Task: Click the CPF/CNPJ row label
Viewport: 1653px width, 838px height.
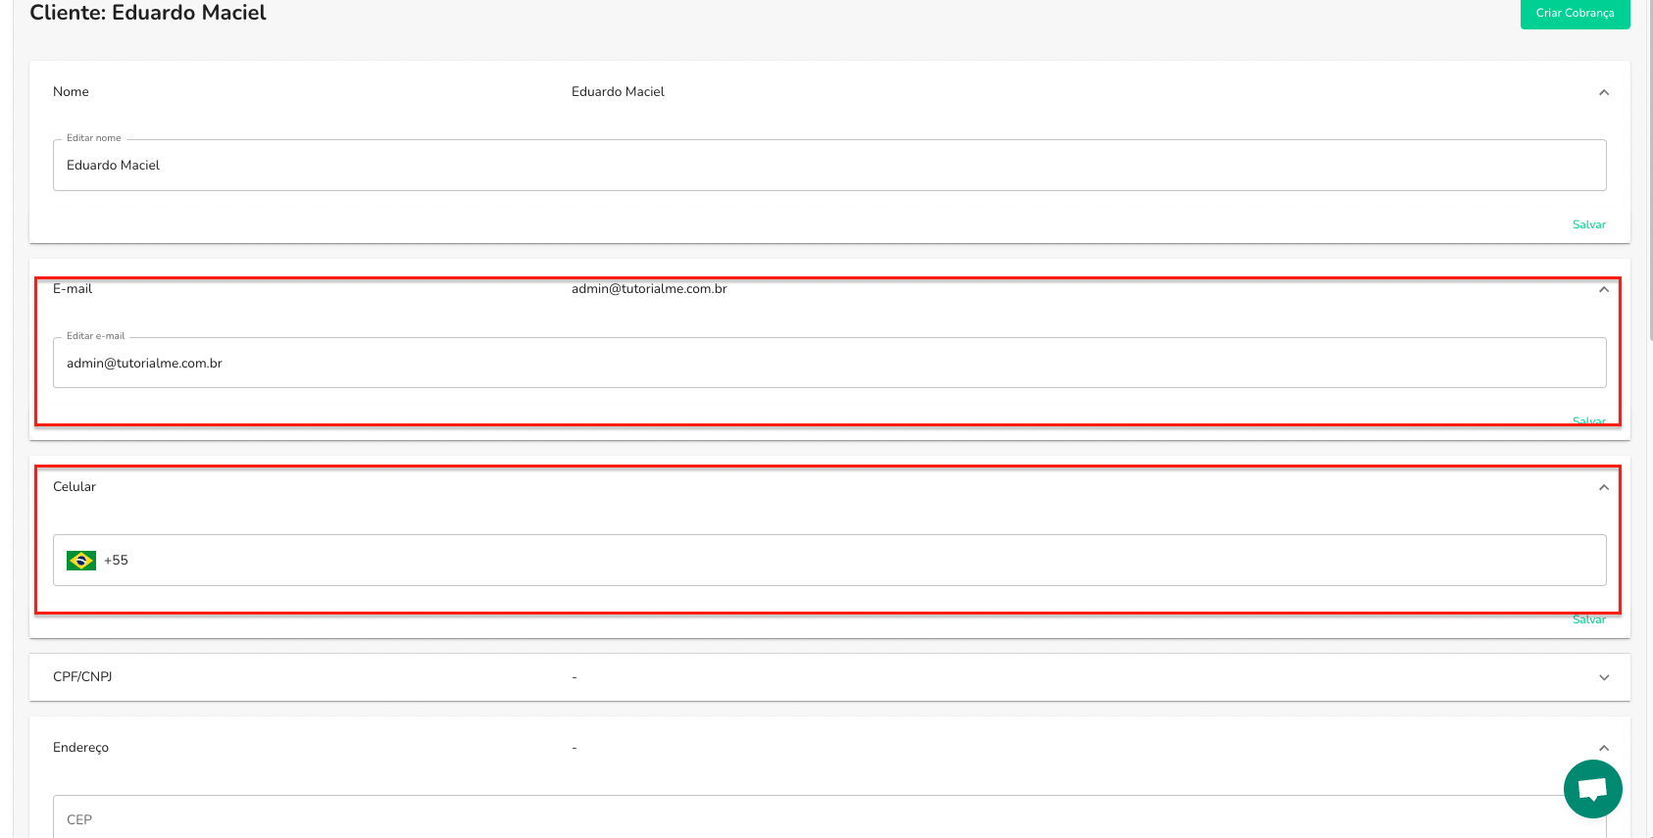Action: coord(82,677)
